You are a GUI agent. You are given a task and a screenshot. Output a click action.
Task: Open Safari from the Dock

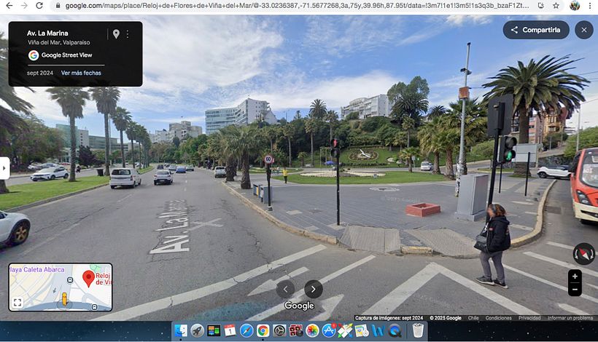click(246, 330)
